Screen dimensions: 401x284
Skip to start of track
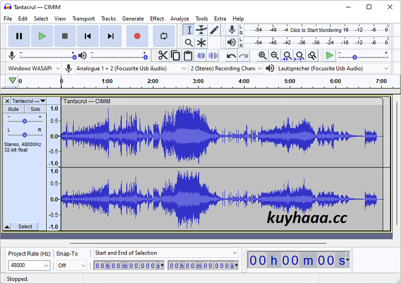coord(88,36)
